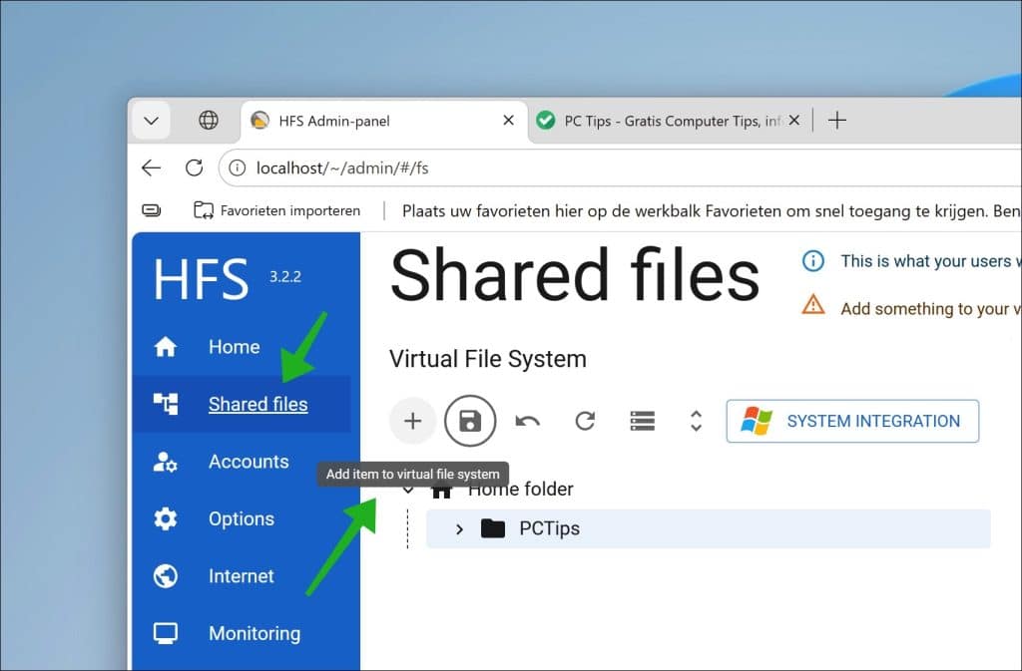
Task: Click the Shared files page heading
Action: 574,275
